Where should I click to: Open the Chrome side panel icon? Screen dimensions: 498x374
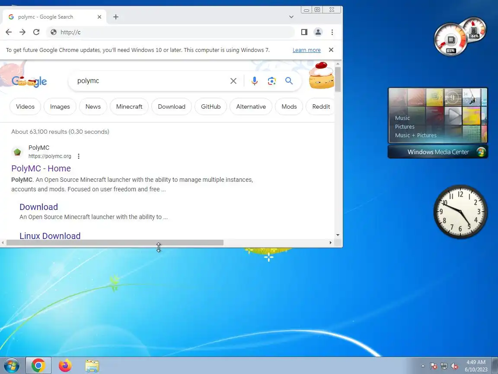point(304,32)
